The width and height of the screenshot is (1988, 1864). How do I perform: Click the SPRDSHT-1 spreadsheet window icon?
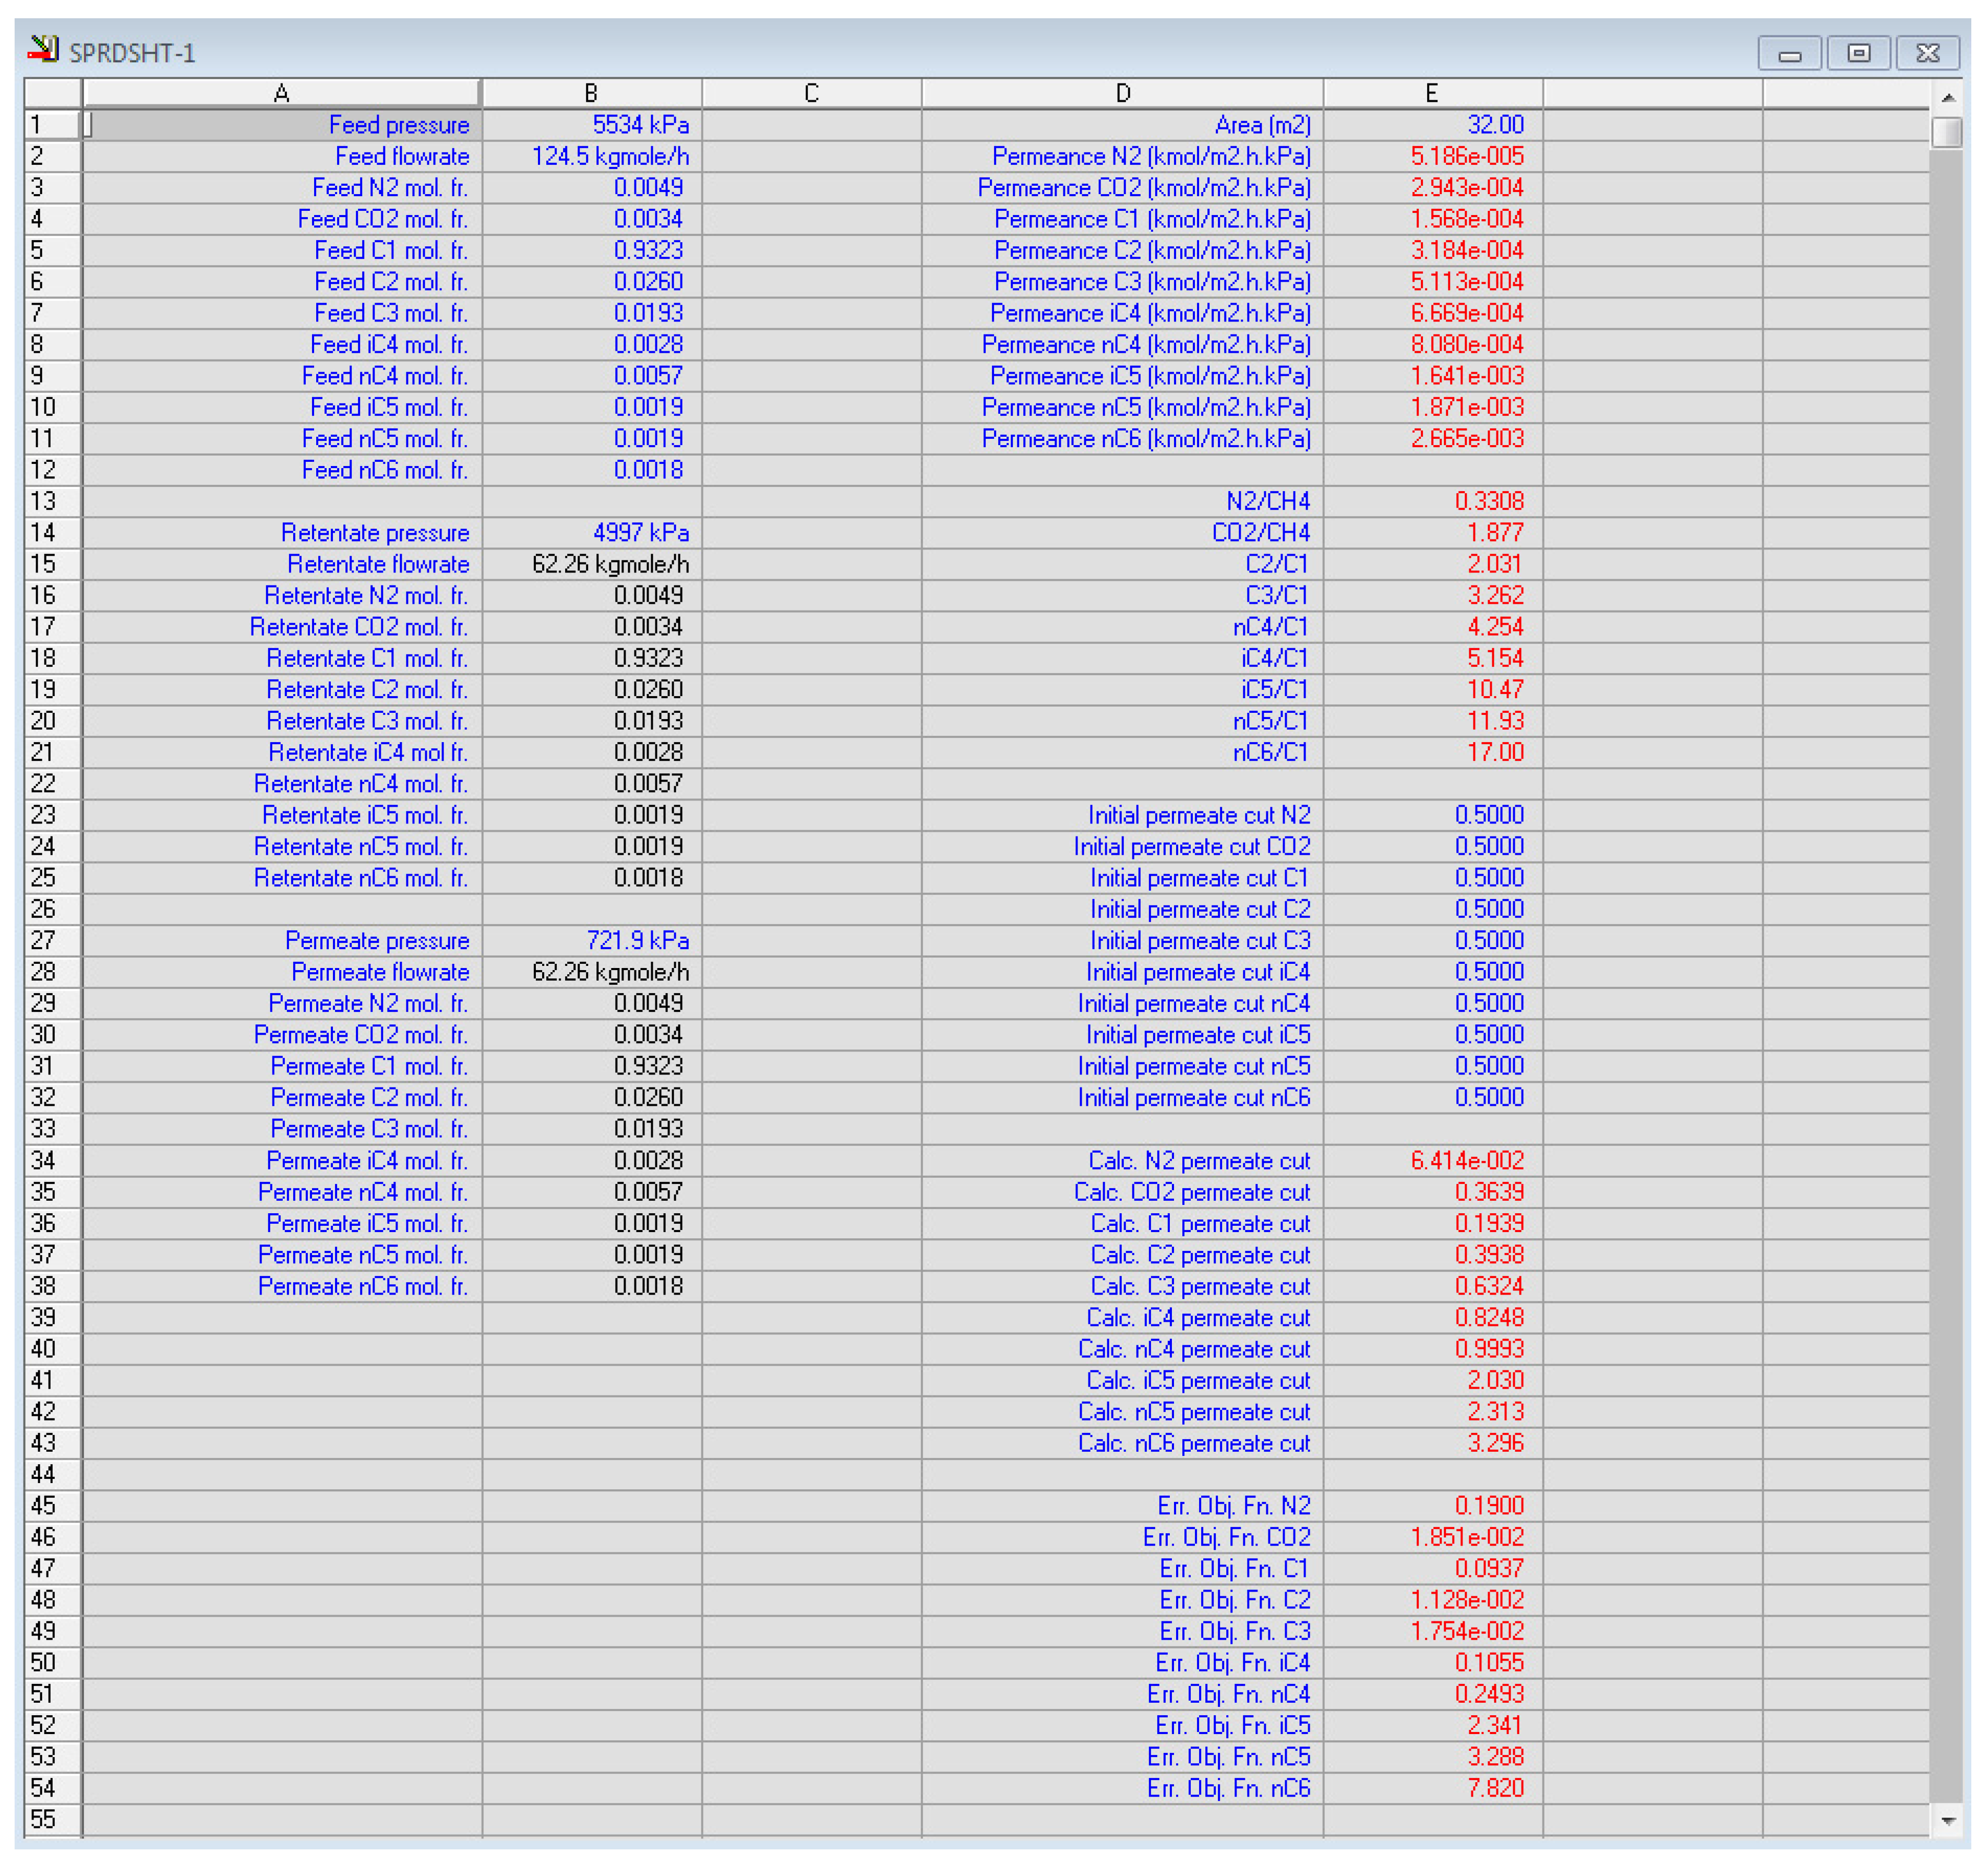coord(43,48)
